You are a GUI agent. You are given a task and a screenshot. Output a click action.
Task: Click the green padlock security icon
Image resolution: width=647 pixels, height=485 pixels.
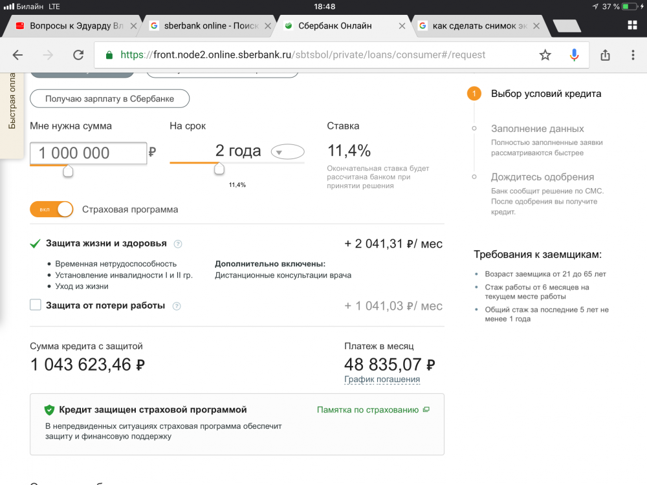pyautogui.click(x=109, y=55)
